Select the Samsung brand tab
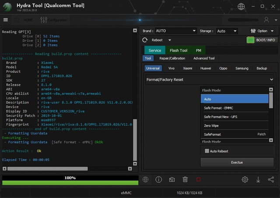280x198 pixels. 242,68
